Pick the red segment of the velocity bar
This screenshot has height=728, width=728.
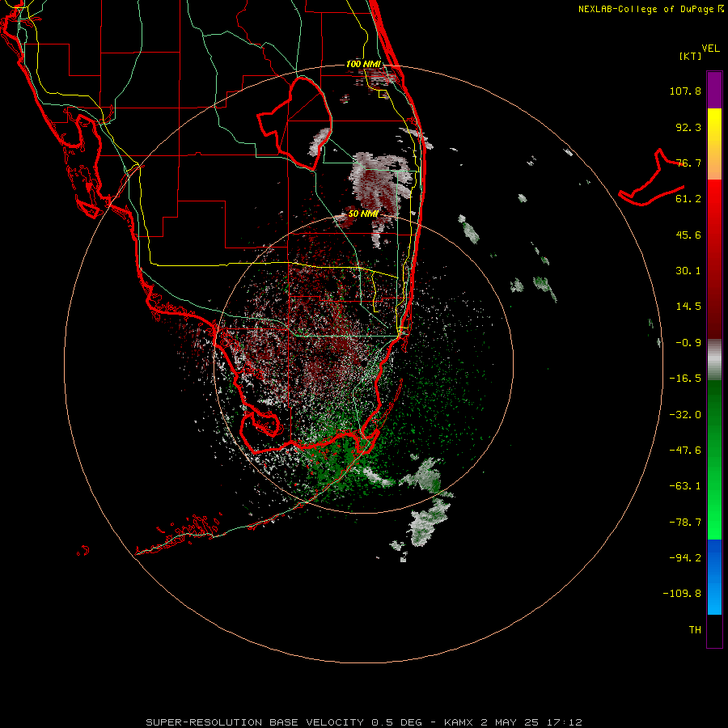coord(714,259)
